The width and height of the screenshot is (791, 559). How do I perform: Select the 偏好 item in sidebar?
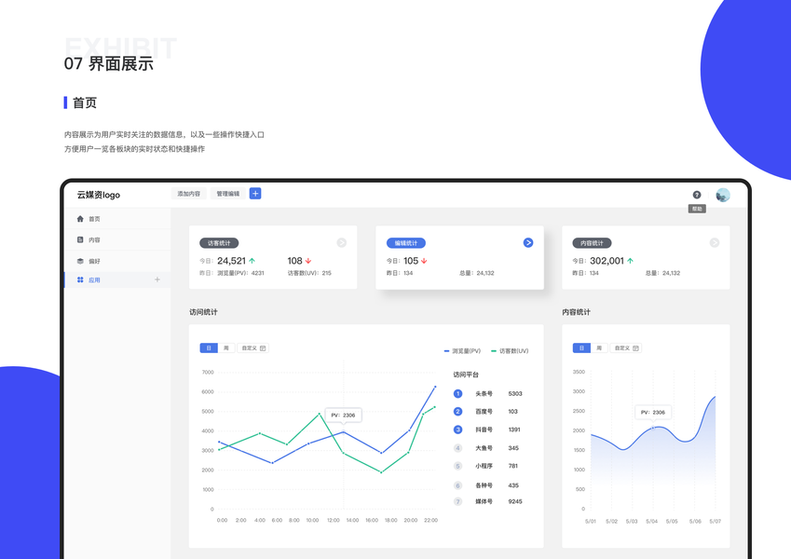point(117,261)
